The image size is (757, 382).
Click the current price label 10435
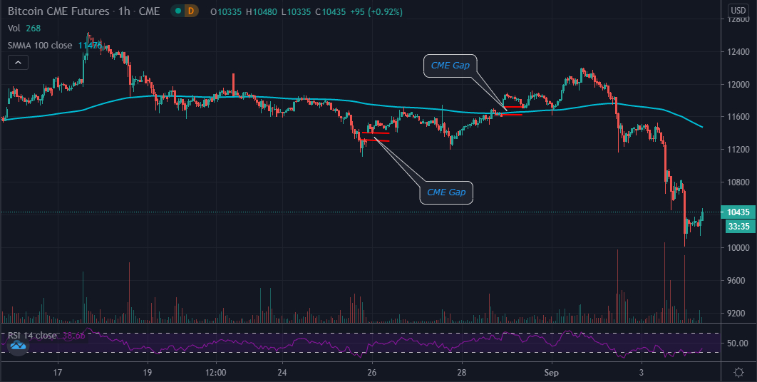(738, 212)
